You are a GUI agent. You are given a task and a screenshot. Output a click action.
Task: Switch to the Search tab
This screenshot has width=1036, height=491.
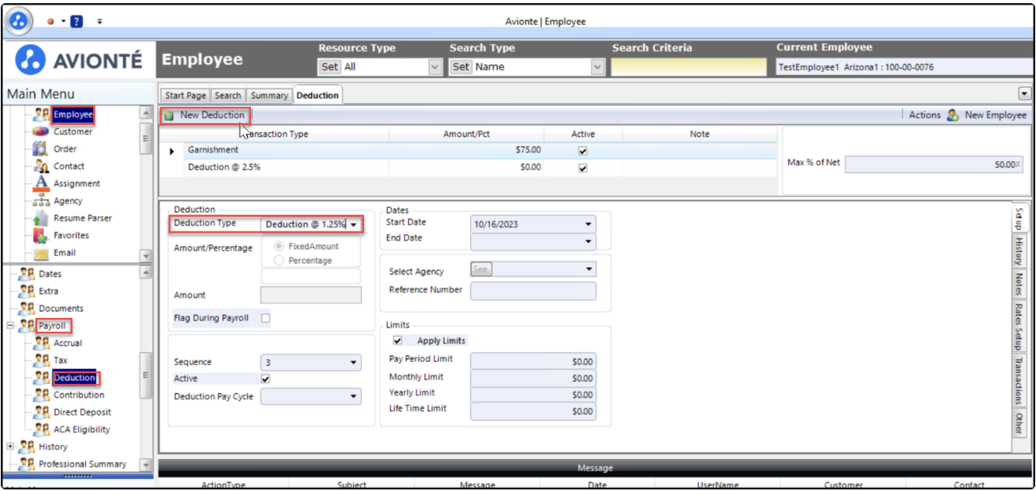pos(228,96)
